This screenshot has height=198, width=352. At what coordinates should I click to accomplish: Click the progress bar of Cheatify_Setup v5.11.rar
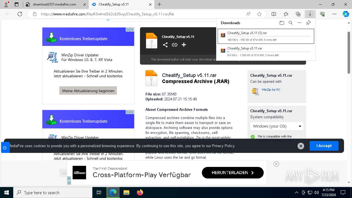269,52
